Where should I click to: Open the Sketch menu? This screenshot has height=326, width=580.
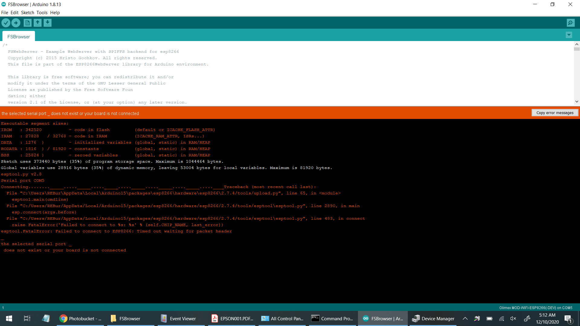[x=27, y=13]
